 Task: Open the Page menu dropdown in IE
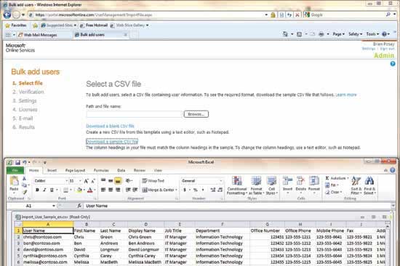click(338, 34)
